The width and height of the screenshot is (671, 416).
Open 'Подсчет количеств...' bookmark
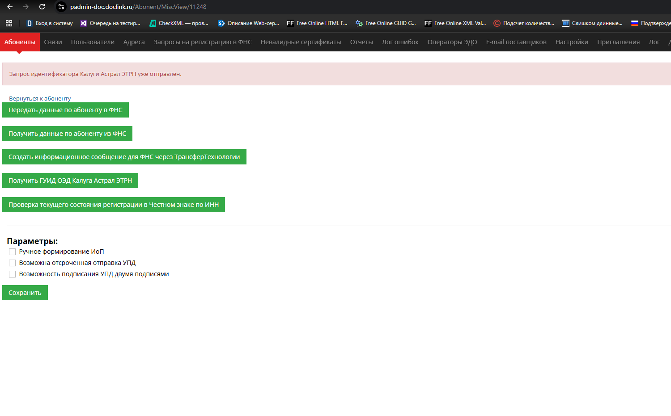click(x=524, y=23)
